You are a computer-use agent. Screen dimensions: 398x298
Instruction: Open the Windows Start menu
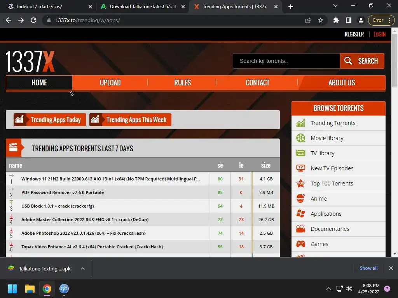point(12,289)
